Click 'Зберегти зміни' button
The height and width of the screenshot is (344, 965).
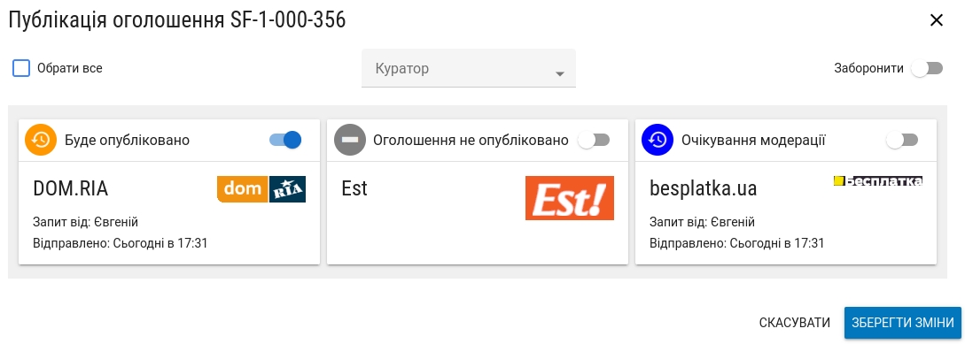[903, 323]
